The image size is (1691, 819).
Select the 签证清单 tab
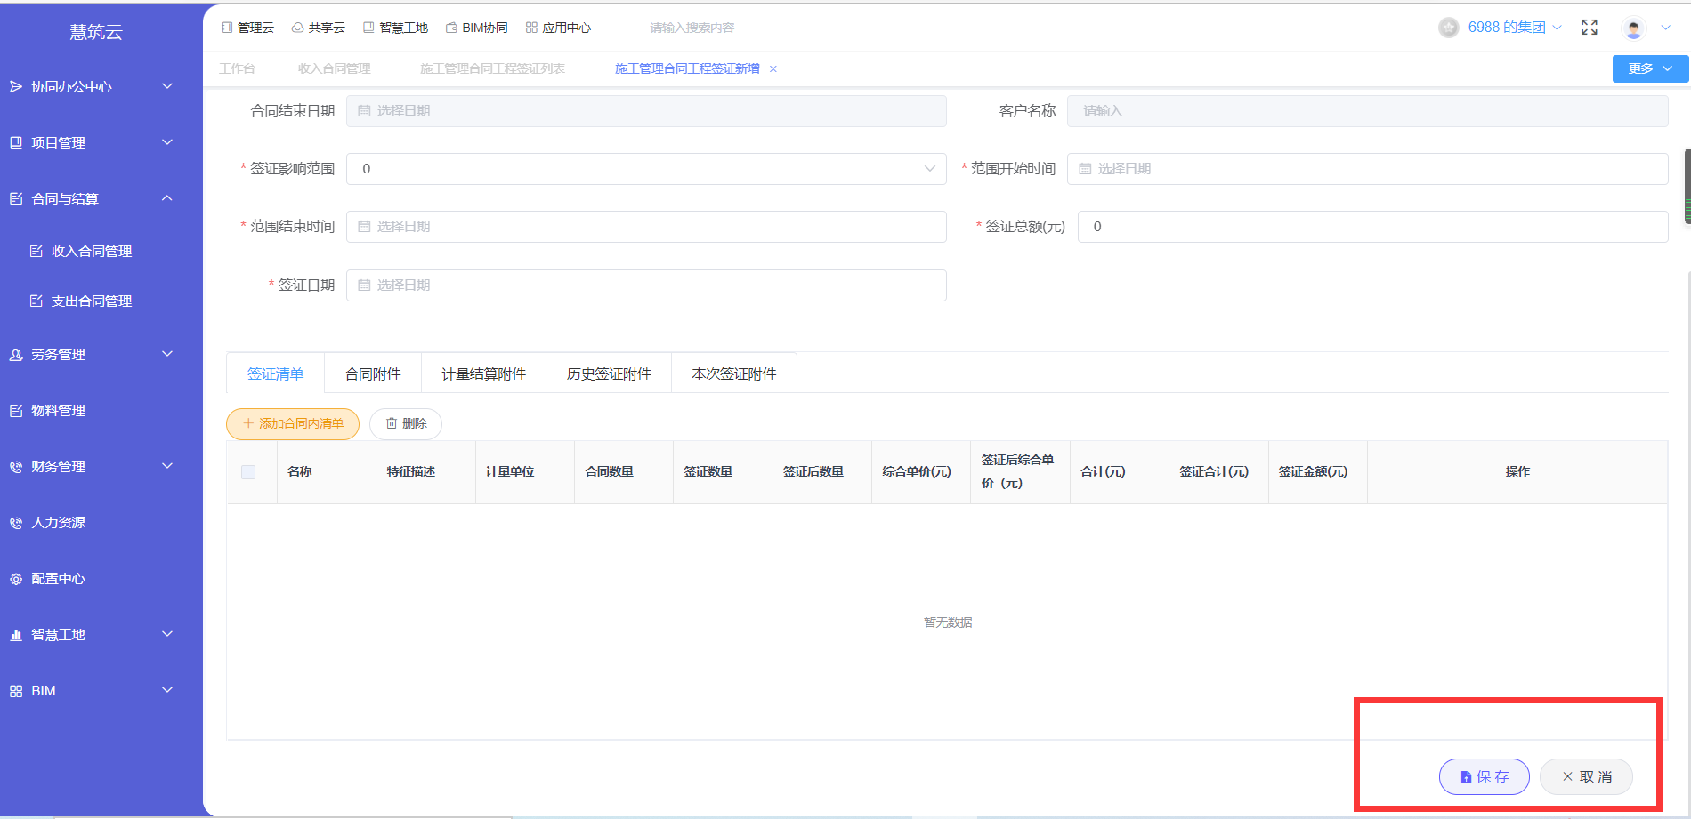tap(276, 373)
